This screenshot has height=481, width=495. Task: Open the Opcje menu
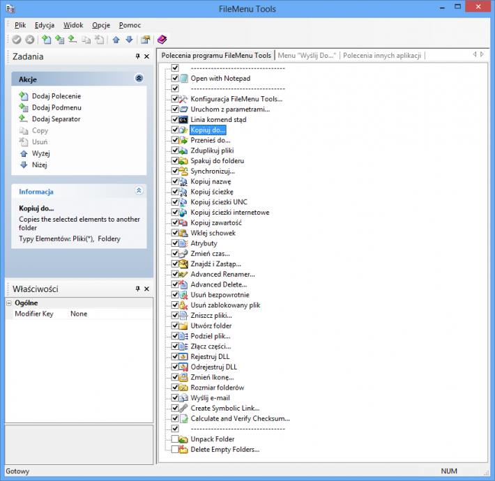101,25
